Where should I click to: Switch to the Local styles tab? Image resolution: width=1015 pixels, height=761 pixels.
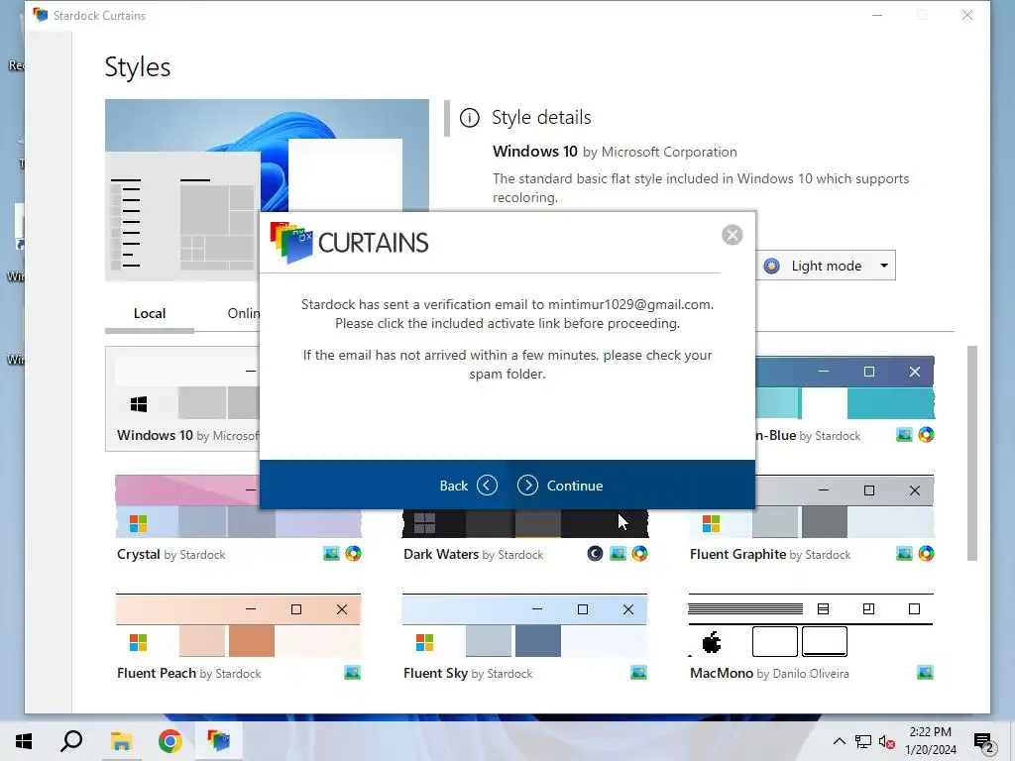point(150,313)
